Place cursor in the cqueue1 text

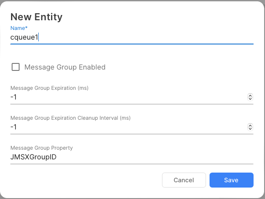tap(24, 38)
